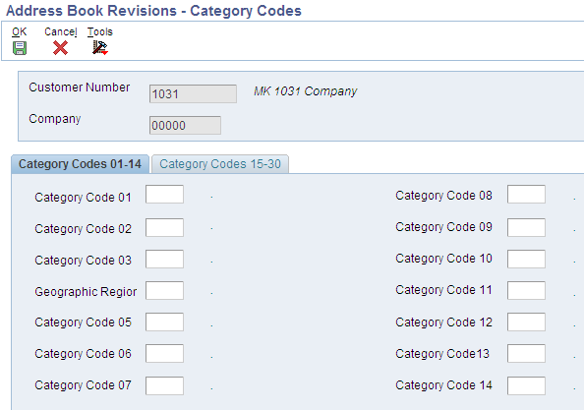The width and height of the screenshot is (584, 410).
Task: Click the Category Code 10 input box
Action: [526, 260]
